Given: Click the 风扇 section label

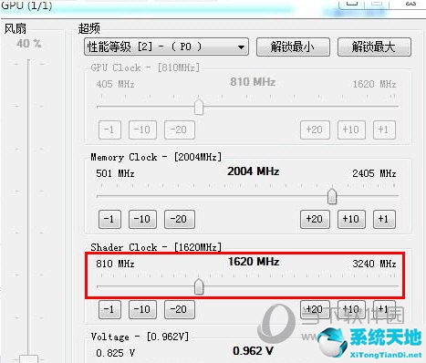Looking at the screenshot, I should [16, 29].
